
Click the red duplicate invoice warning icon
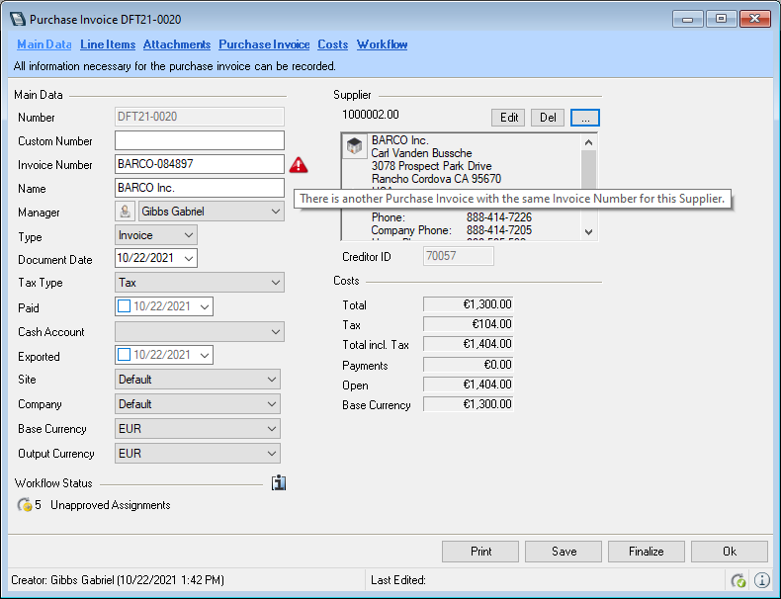299,165
